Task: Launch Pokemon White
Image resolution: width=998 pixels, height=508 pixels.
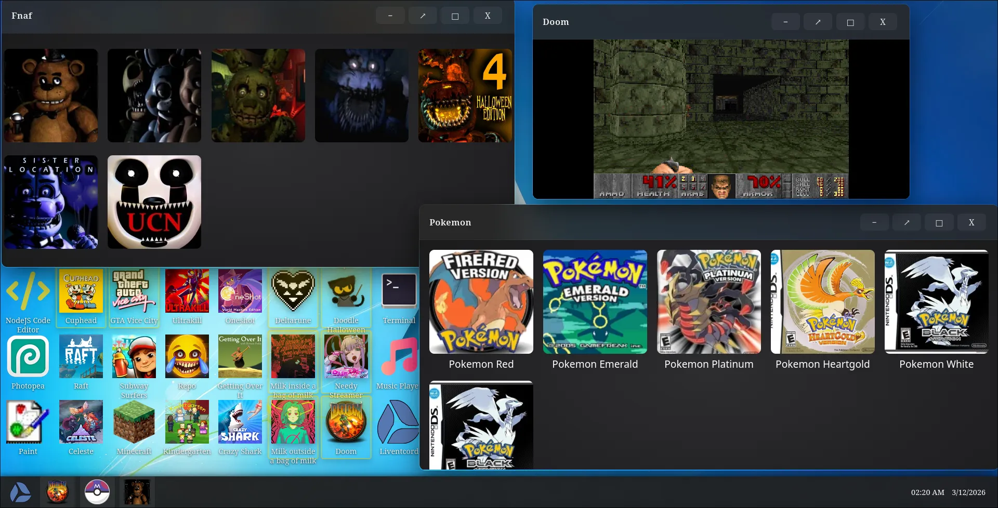Action: coord(936,301)
